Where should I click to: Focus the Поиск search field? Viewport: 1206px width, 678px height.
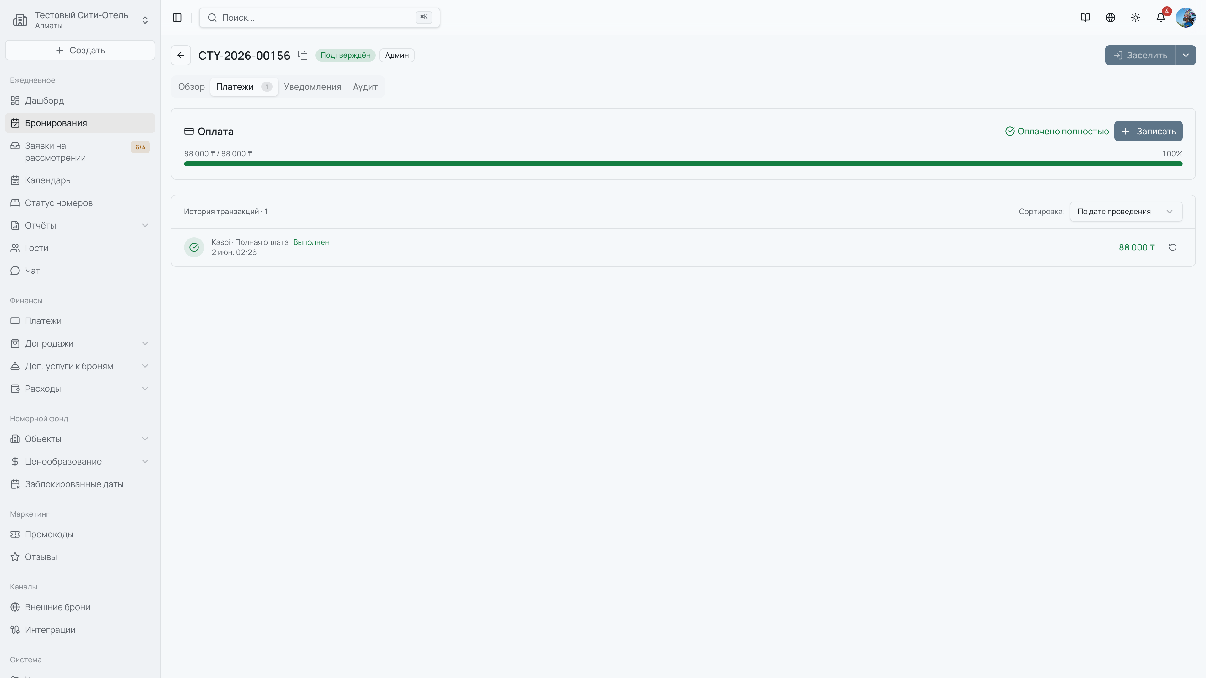319,17
